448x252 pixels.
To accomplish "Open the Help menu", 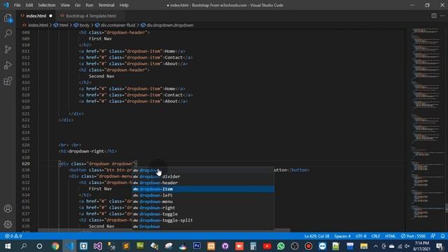I will [124, 5].
